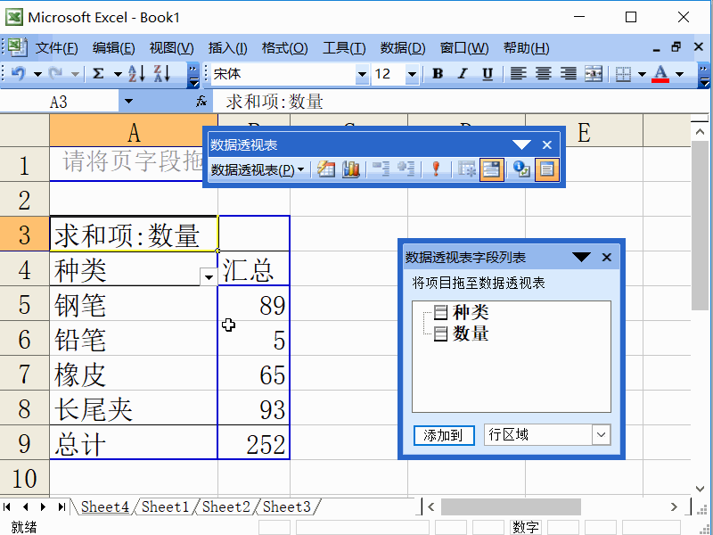
Task: Open the 帮助(H) menu
Action: [526, 48]
